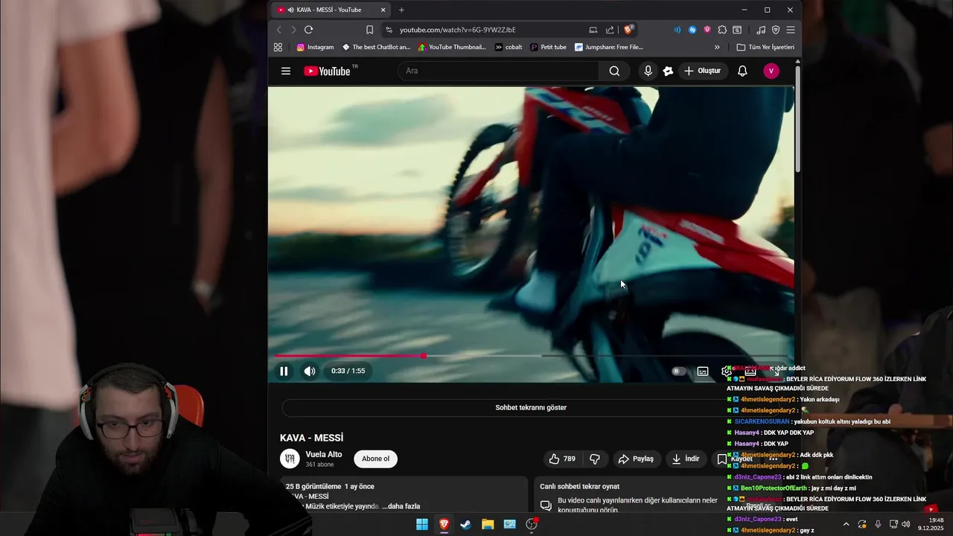The height and width of the screenshot is (536, 953).
Task: Open OBS Studio from the taskbar
Action: coord(532,524)
